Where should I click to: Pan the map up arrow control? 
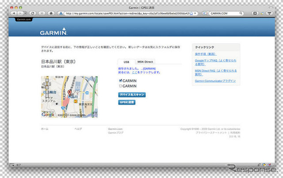pyautogui.click(x=47, y=80)
